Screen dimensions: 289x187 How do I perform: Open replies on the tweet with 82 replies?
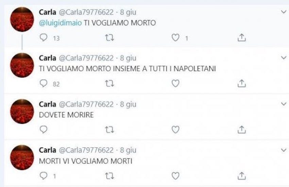pyautogui.click(x=44, y=84)
